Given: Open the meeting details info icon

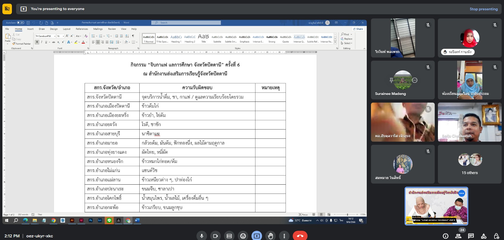Looking at the screenshot, I should [446, 236].
